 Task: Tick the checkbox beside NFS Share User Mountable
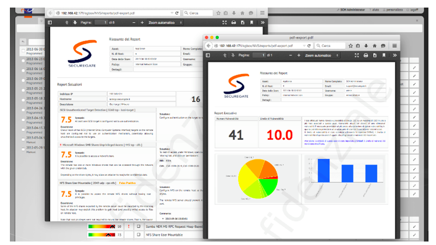(138, 235)
